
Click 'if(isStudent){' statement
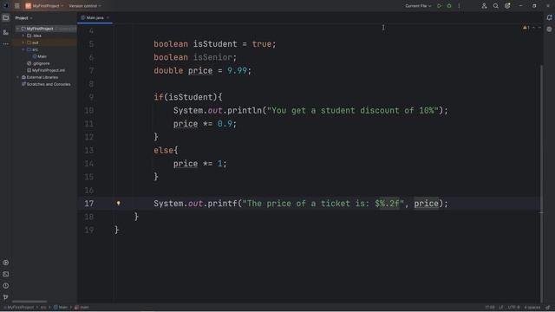click(188, 97)
